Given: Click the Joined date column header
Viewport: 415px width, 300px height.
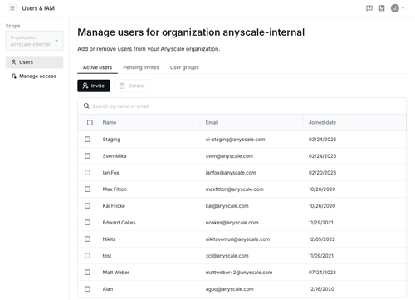Looking at the screenshot, I should click(322, 122).
